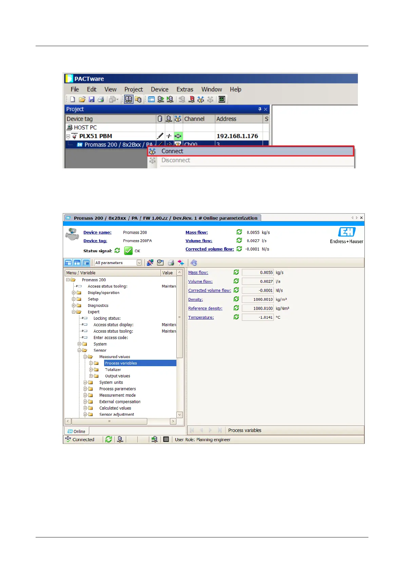Open the Extras menu
Viewport: 404px width, 571px height.
(185, 90)
